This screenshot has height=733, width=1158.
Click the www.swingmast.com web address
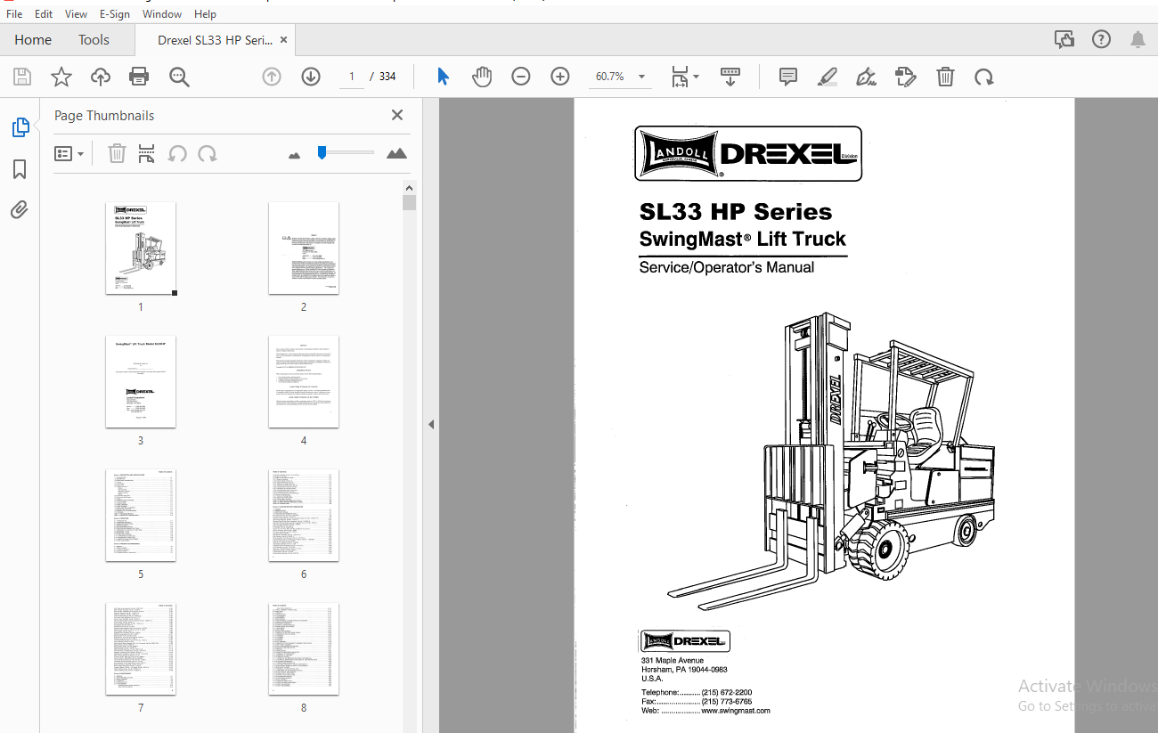(736, 711)
